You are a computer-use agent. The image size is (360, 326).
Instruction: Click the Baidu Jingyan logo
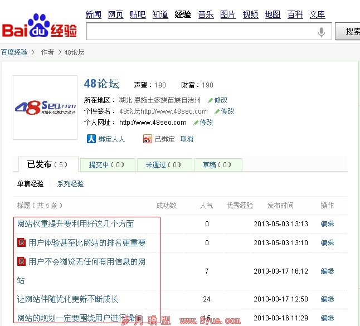coord(39,26)
